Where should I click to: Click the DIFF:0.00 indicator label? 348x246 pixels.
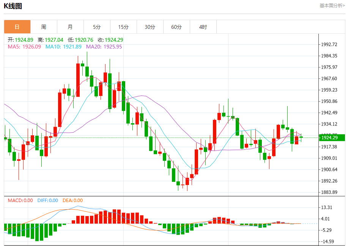tap(48, 201)
